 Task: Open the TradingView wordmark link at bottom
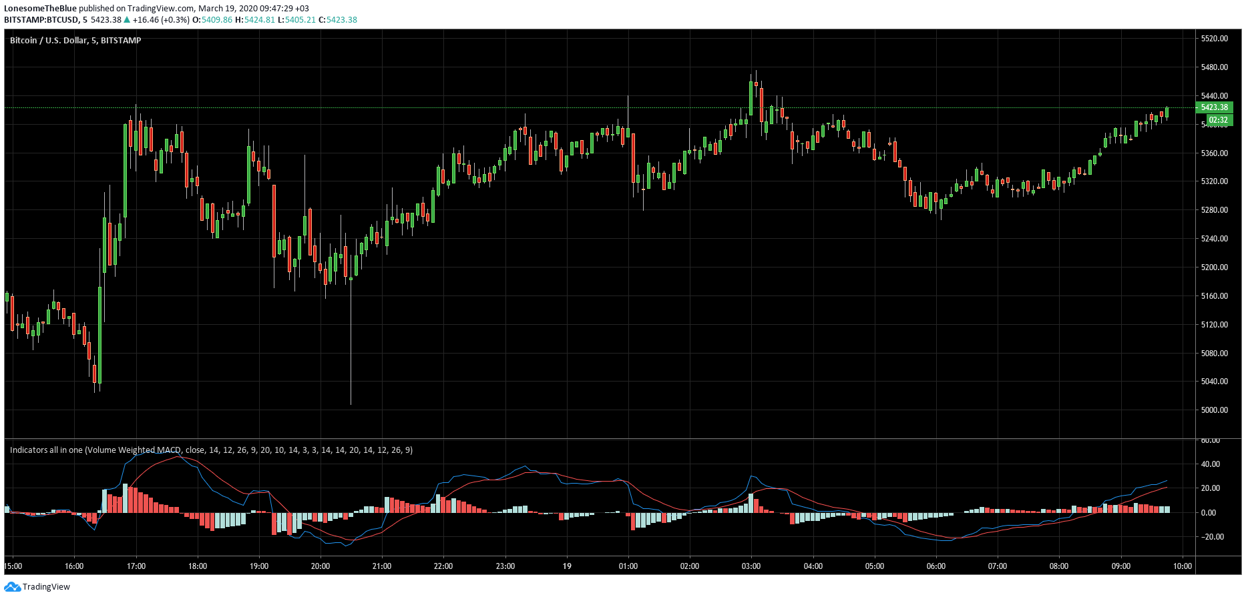pos(46,587)
